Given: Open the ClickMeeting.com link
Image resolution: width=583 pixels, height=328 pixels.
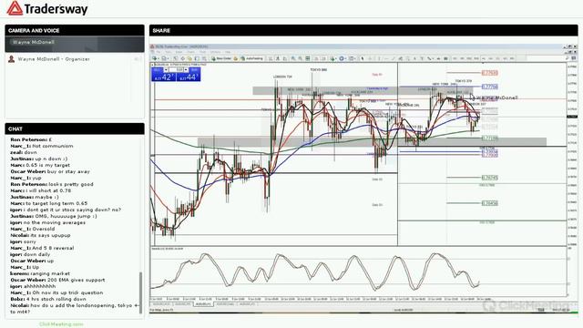Looking at the screenshot, I should pyautogui.click(x=61, y=324).
